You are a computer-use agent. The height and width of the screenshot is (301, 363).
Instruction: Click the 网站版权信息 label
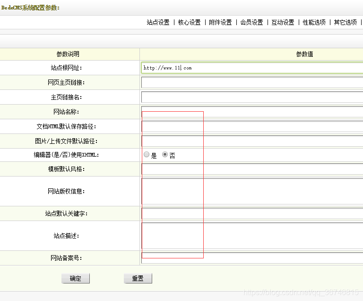[66, 191]
